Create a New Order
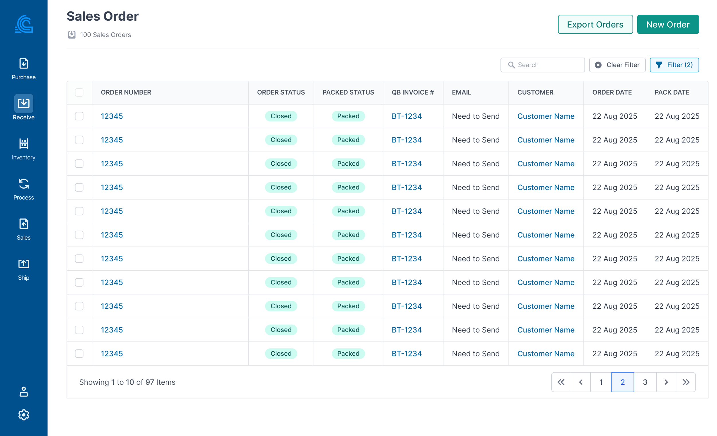717x436 pixels. point(668,24)
